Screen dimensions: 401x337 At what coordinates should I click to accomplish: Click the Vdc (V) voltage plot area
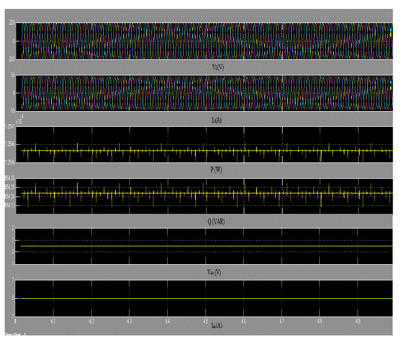pos(204,246)
